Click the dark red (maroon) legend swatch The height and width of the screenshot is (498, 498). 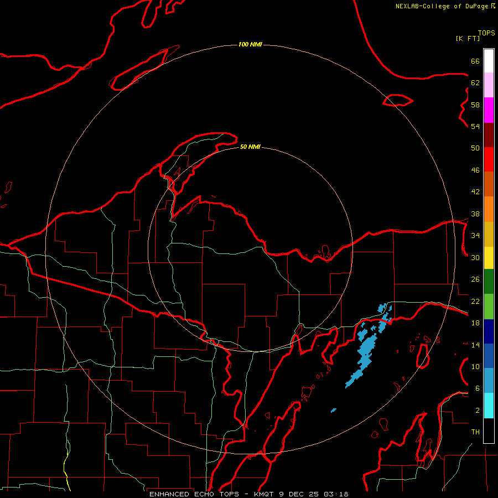click(489, 136)
